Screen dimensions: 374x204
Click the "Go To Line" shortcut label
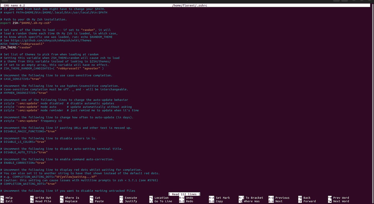(x=163, y=201)
